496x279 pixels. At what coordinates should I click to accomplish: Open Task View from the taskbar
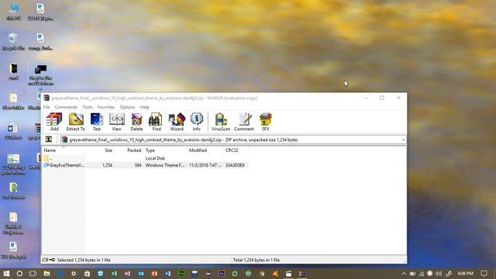pos(33,274)
